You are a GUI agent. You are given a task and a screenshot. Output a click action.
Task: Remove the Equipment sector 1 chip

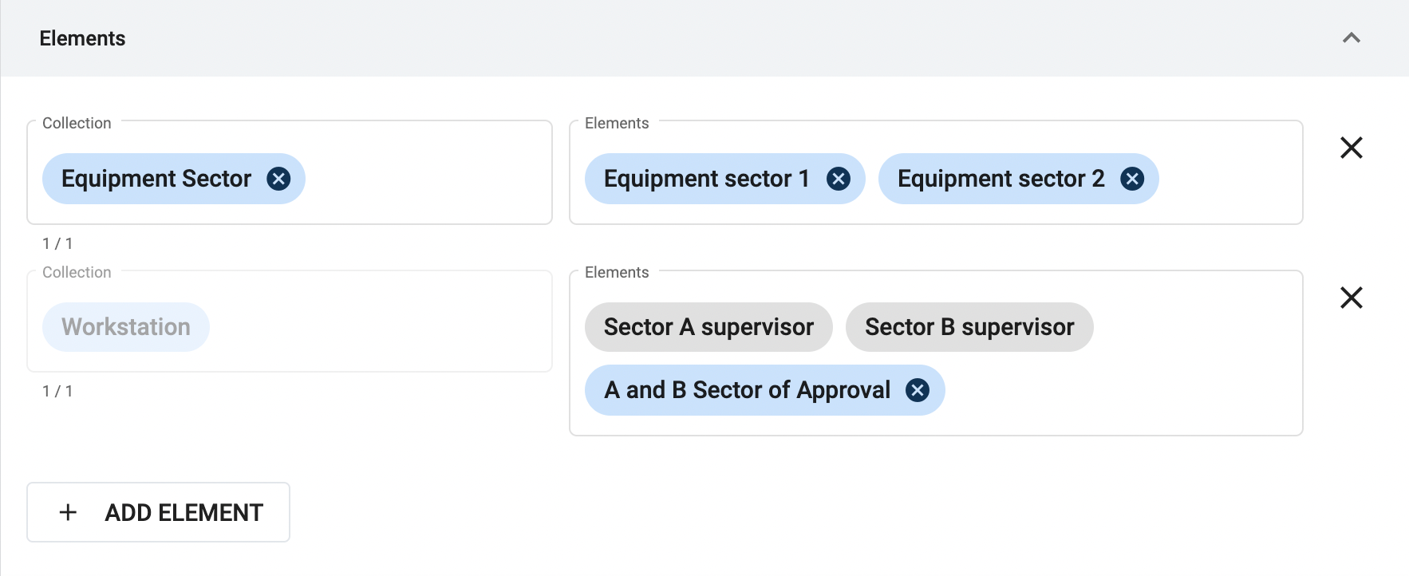pyautogui.click(x=839, y=179)
